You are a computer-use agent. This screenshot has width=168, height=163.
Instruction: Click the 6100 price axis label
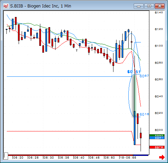(159, 46)
